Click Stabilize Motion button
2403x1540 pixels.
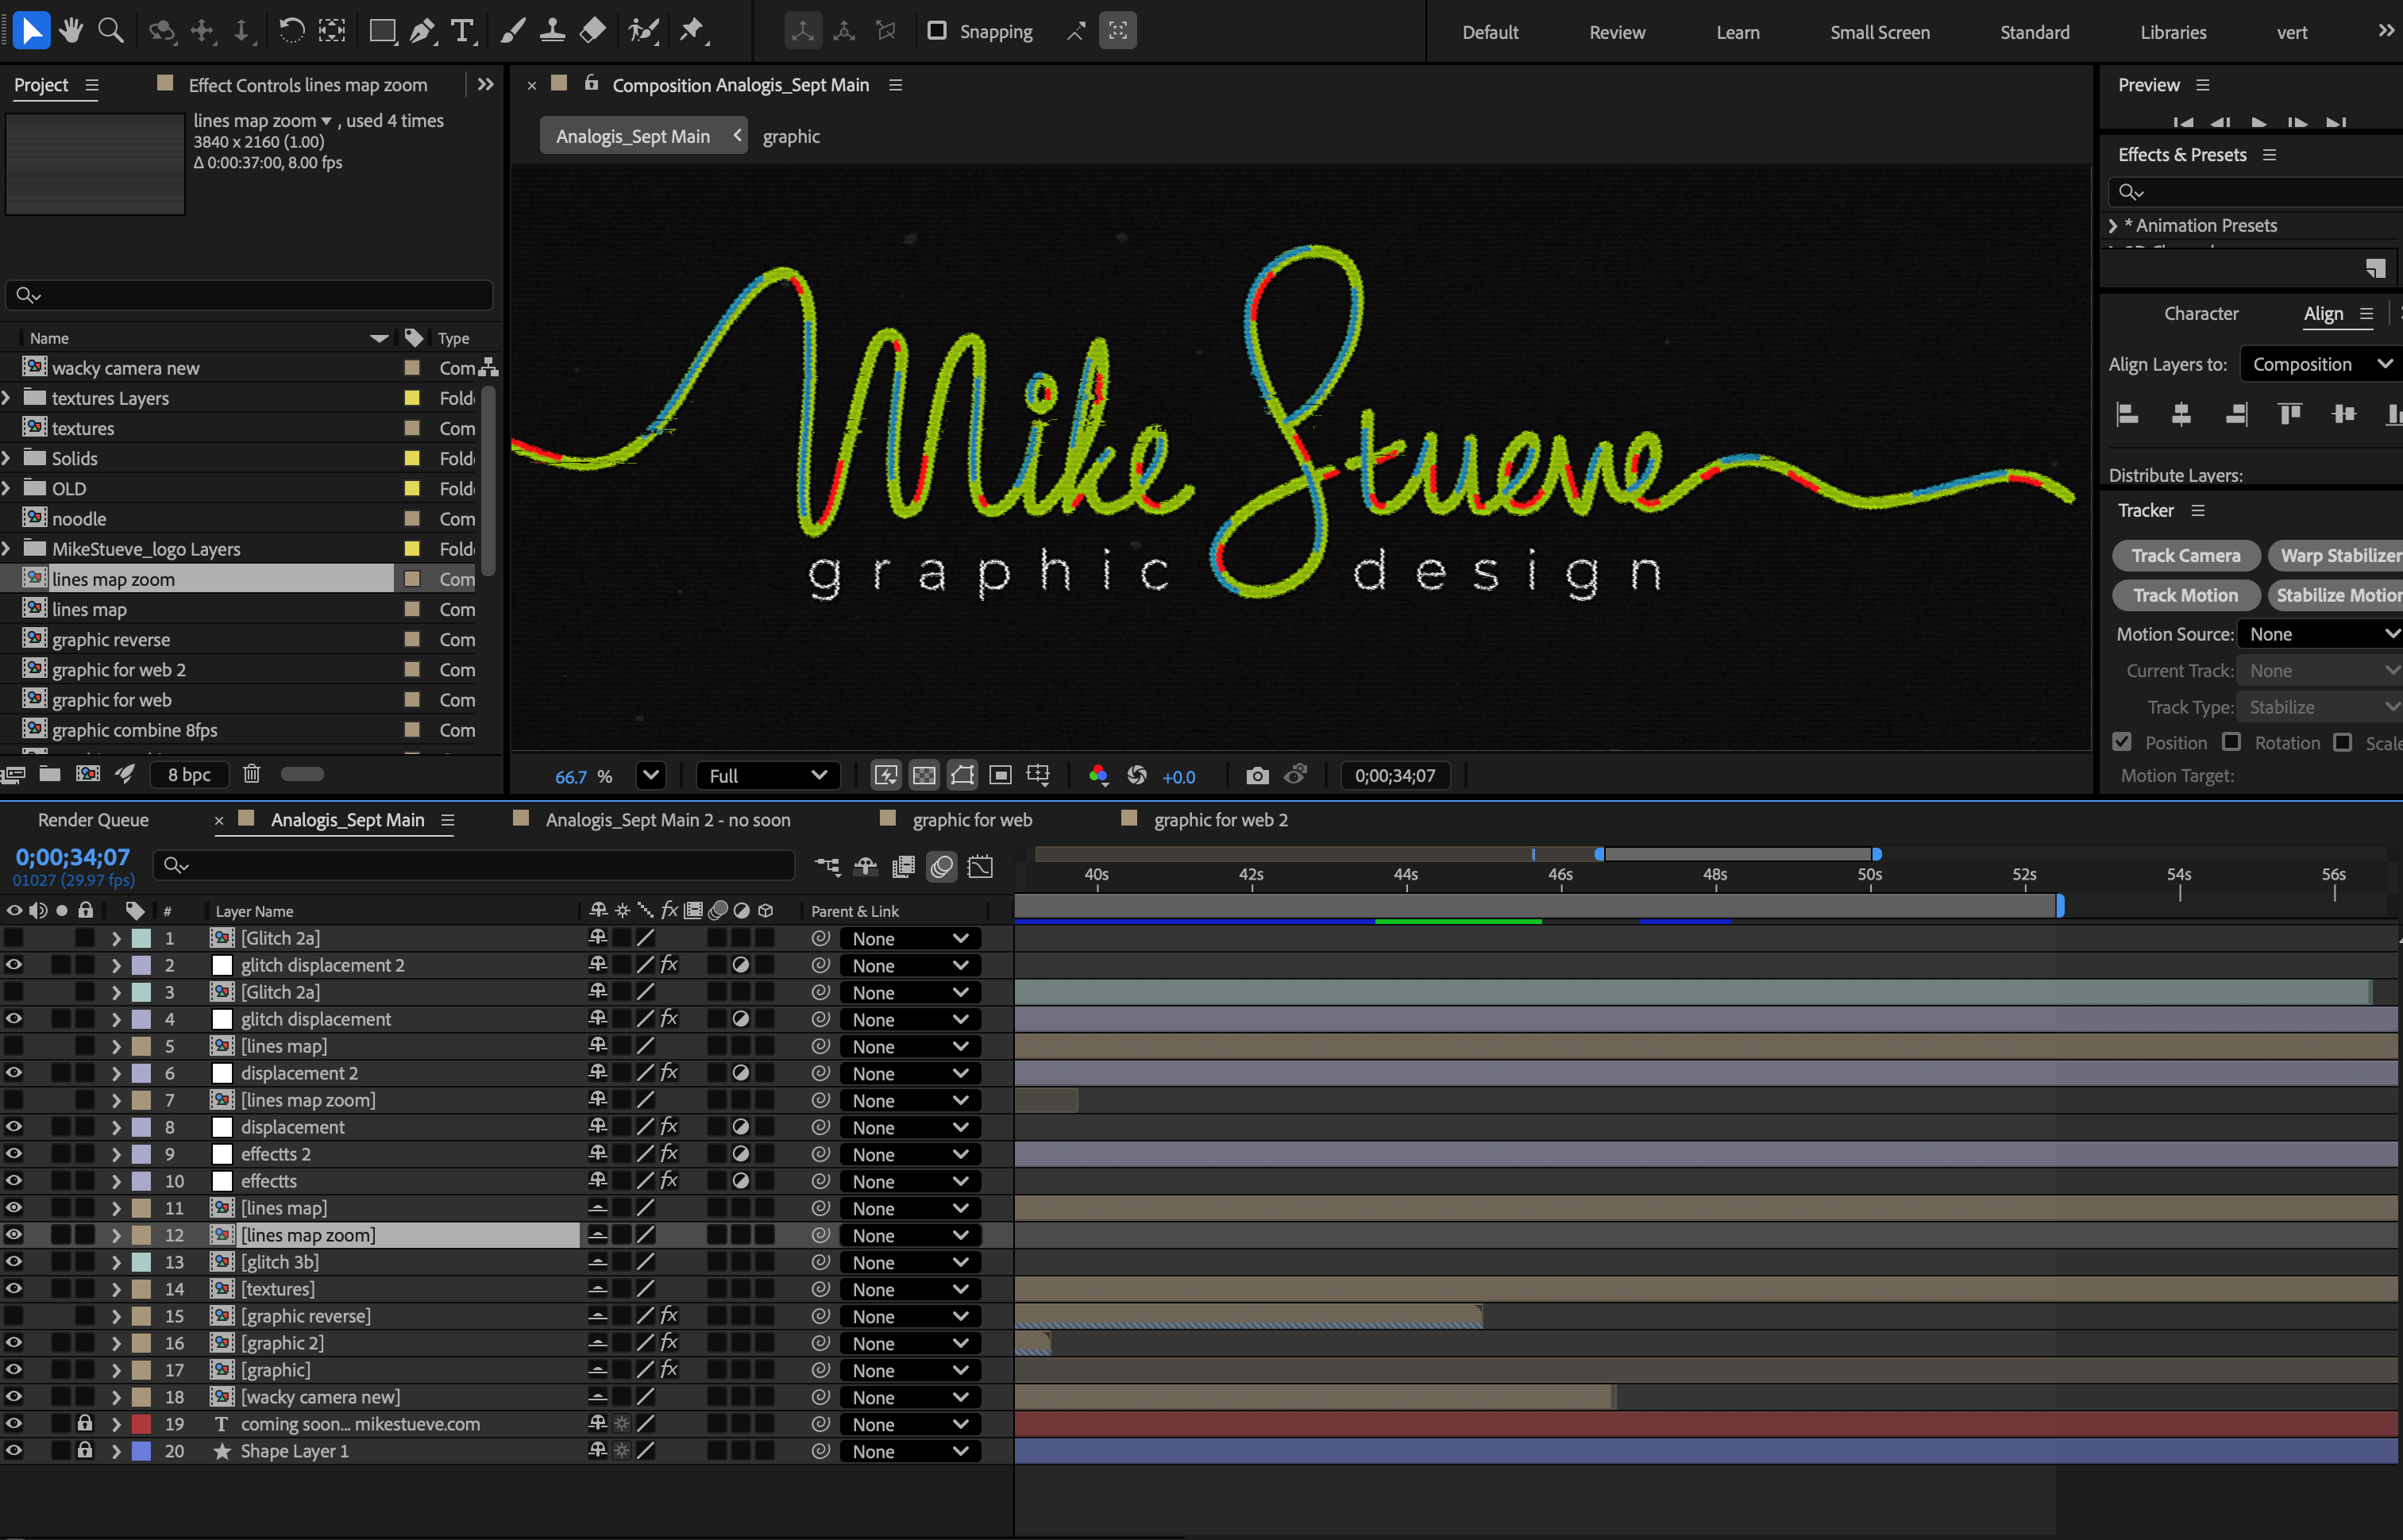2338,595
